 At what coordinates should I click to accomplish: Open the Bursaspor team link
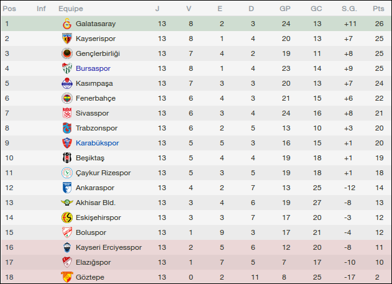tap(93, 68)
